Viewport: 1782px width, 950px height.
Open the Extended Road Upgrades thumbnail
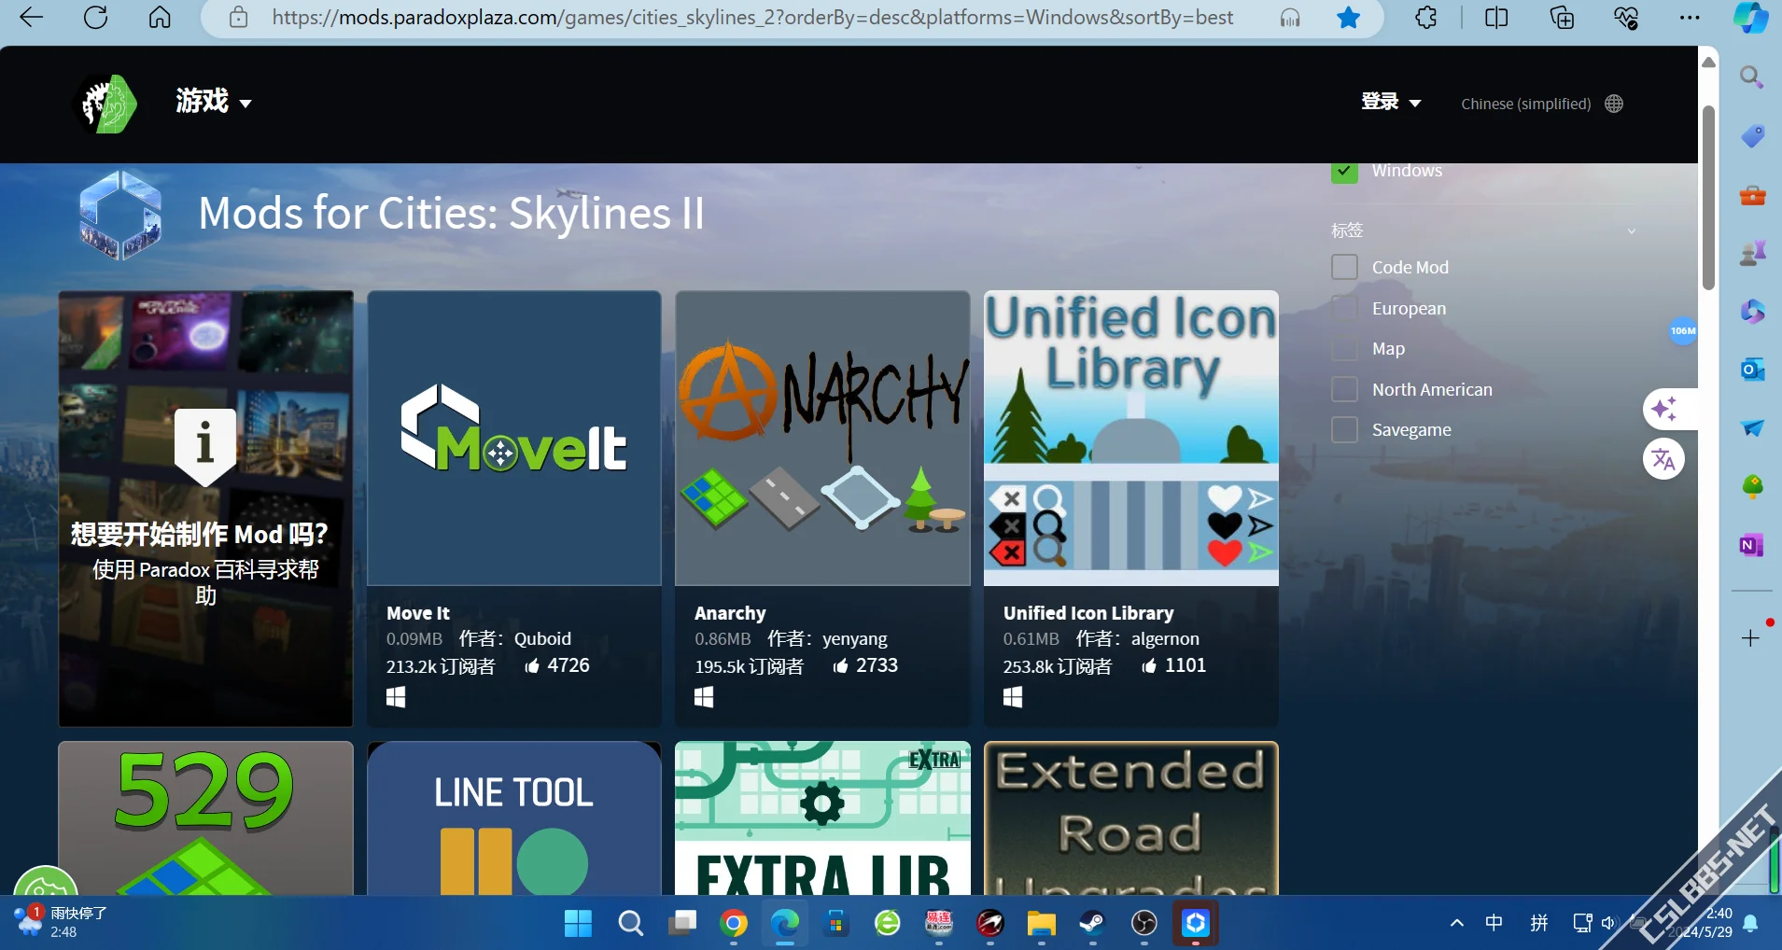tap(1131, 818)
